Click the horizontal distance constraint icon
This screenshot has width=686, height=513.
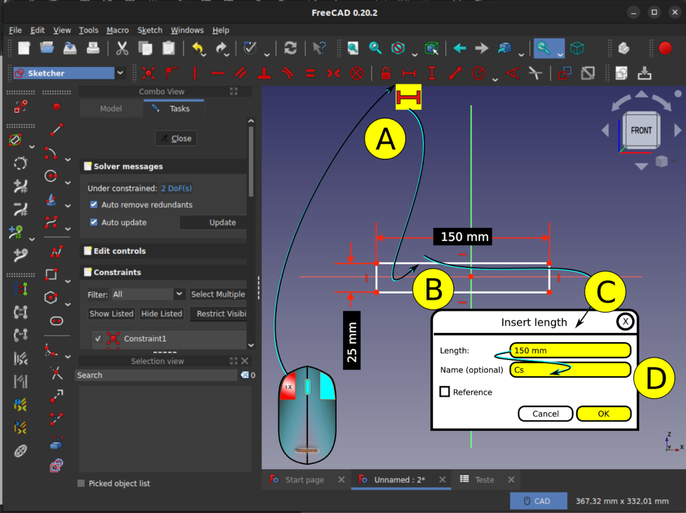(x=408, y=73)
